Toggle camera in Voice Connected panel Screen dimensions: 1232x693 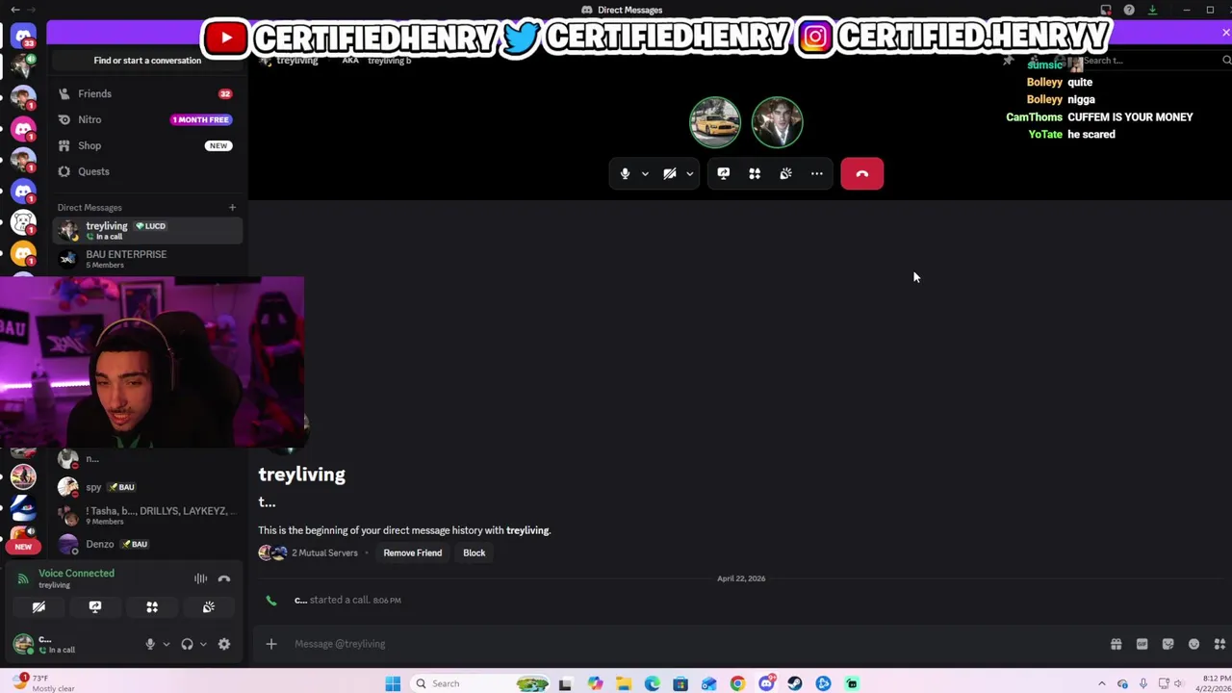(38, 607)
